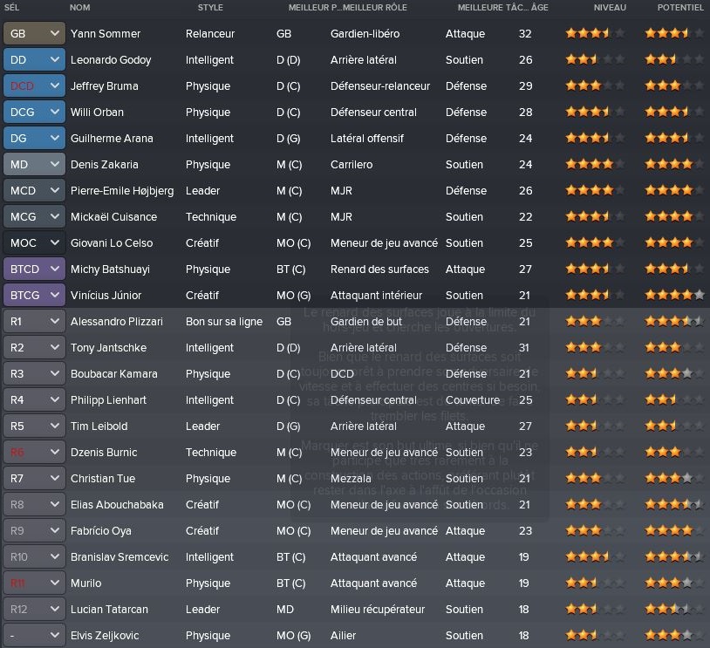Click on Jeffrey Bruma's name
Viewport: 710px width, 648px height.
pos(105,86)
